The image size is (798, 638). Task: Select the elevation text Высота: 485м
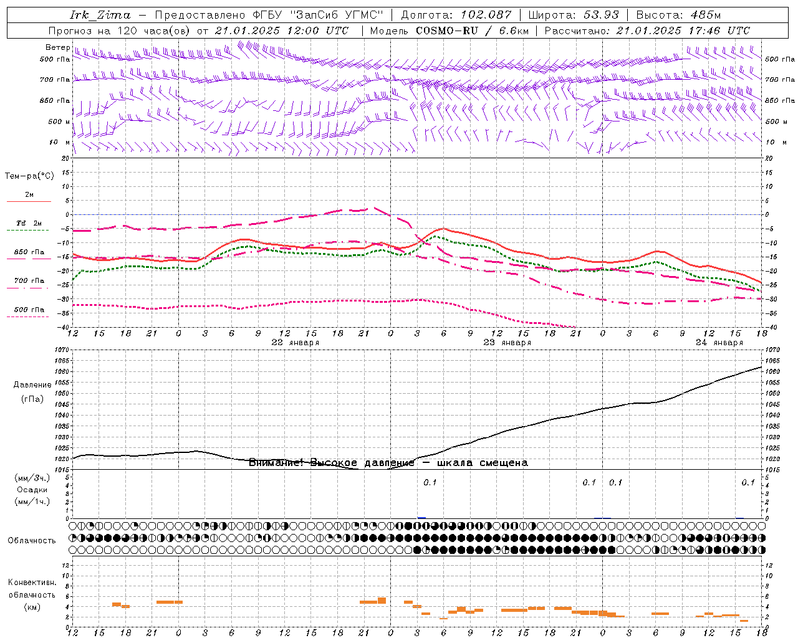pyautogui.click(x=678, y=15)
